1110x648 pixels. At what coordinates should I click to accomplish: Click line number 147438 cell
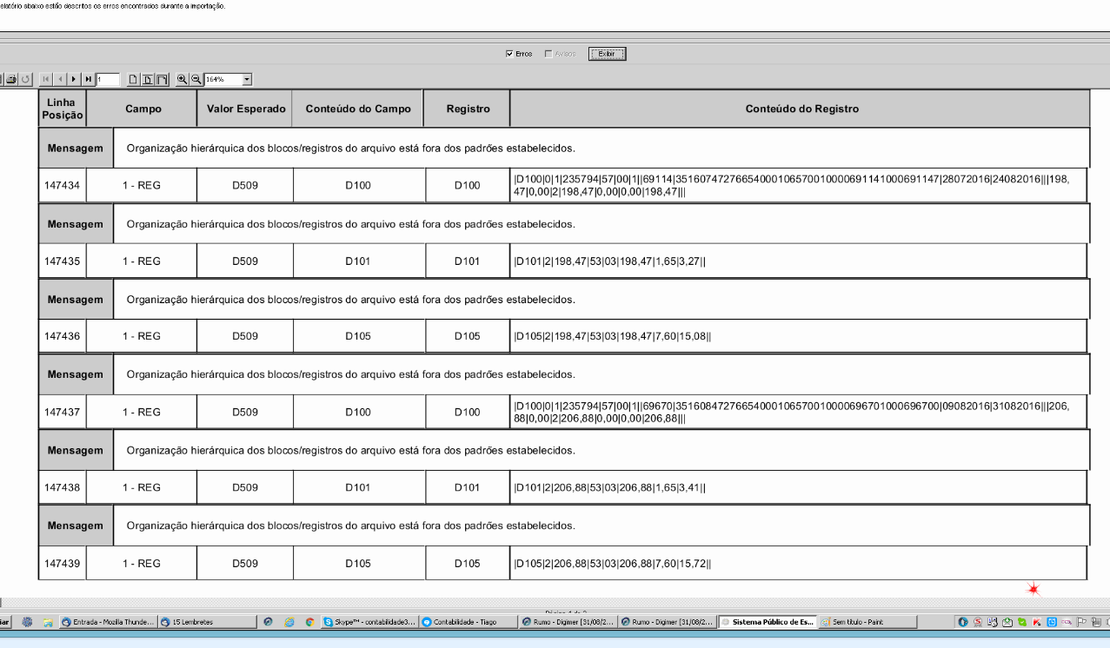click(63, 487)
